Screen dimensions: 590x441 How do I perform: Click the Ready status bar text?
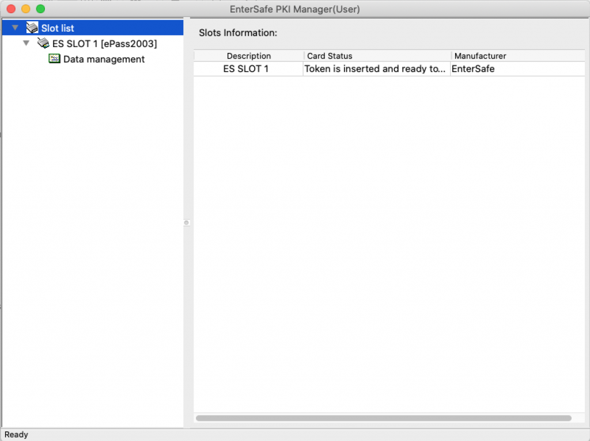(16, 435)
